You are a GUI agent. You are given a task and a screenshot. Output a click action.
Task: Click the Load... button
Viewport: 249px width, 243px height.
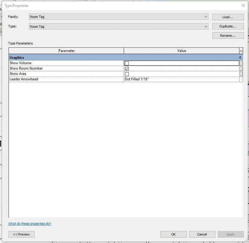coord(228,17)
